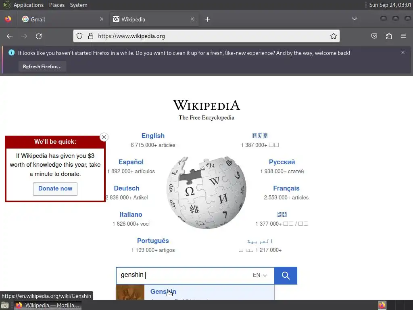Click the padlock site info icon
Image resolution: width=413 pixels, height=310 pixels.
[x=91, y=36]
